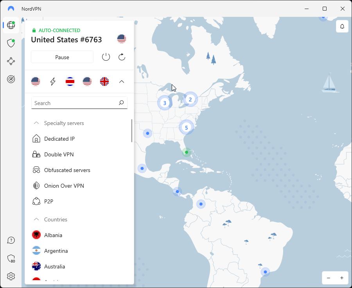Zoom out the map with minus button
Screen dimensions: 352x288
click(x=329, y=278)
